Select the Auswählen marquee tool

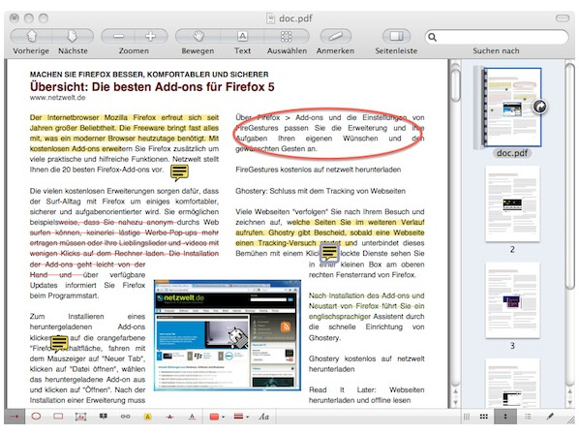[x=287, y=36]
